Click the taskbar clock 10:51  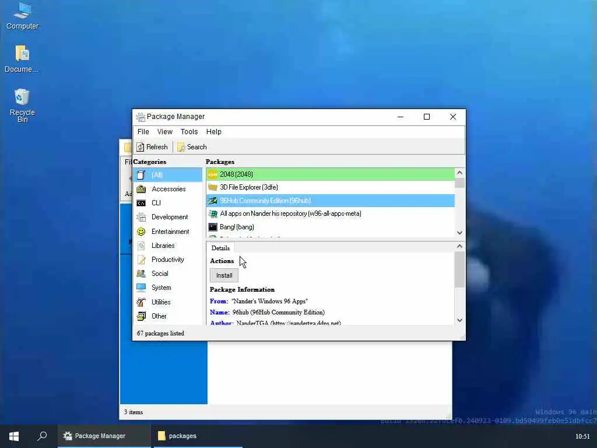tap(582, 436)
